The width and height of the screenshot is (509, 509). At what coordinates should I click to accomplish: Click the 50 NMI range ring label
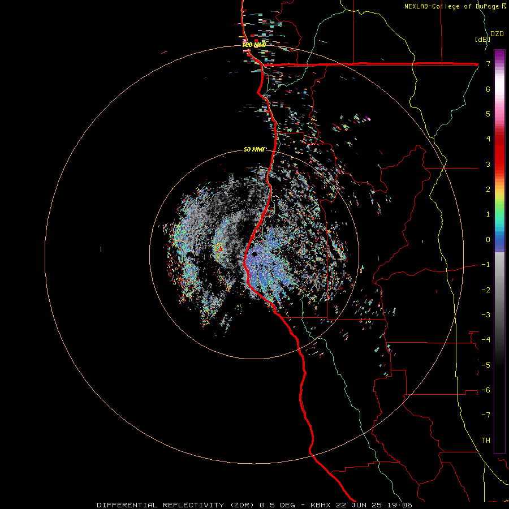254,149
